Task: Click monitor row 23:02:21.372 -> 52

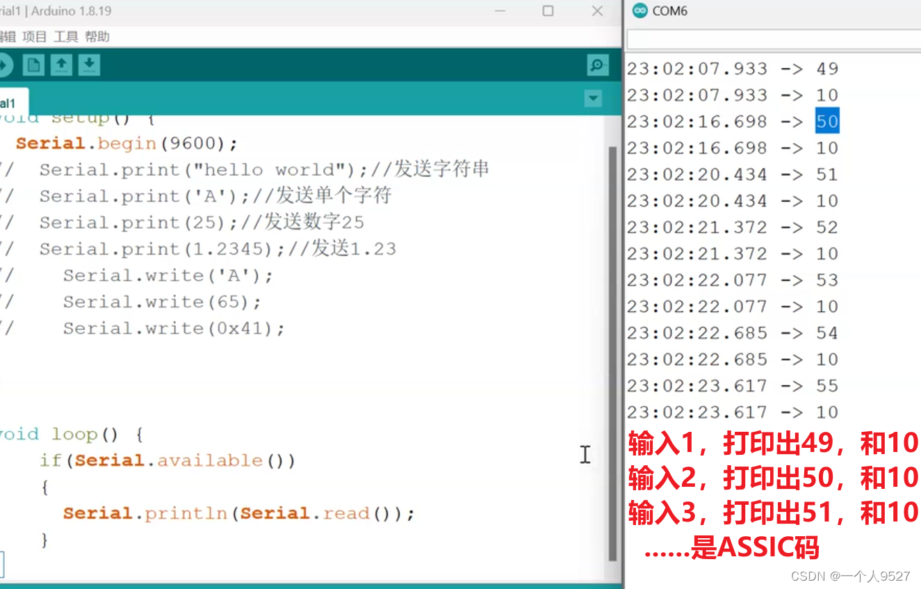Action: (733, 227)
